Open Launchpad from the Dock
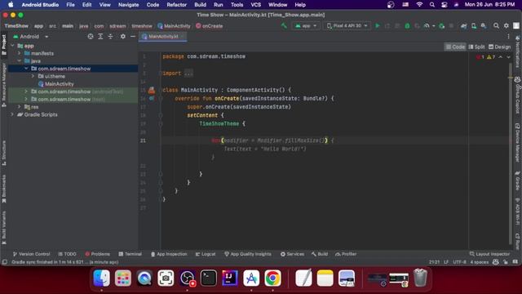This screenshot has width=522, height=294. coord(123,278)
